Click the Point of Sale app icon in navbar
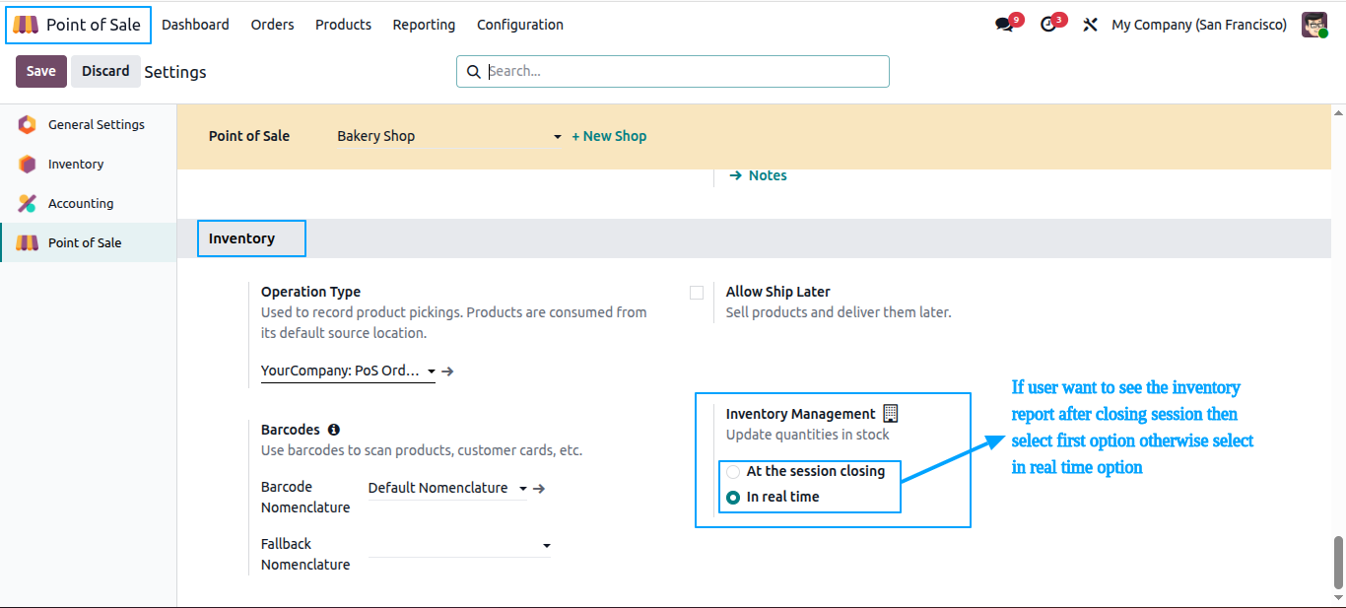1346x608 pixels. (26, 25)
